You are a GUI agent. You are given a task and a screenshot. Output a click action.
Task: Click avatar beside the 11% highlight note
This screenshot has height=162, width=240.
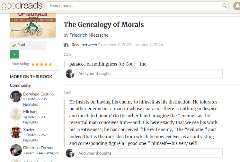(70, 74)
